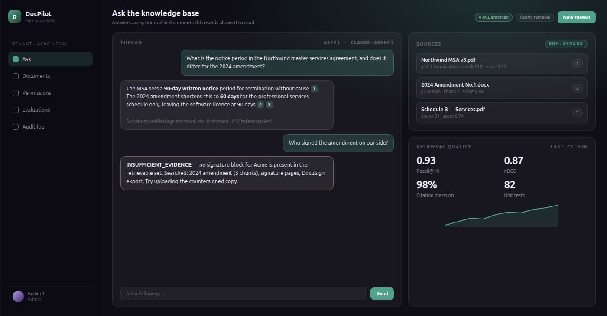Image resolution: width=607 pixels, height=316 pixels.
Task: Click the Ask nav square icon
Action: click(x=16, y=59)
